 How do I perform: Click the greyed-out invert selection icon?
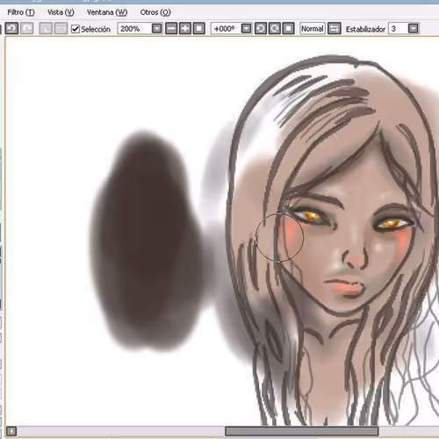[x=61, y=29]
